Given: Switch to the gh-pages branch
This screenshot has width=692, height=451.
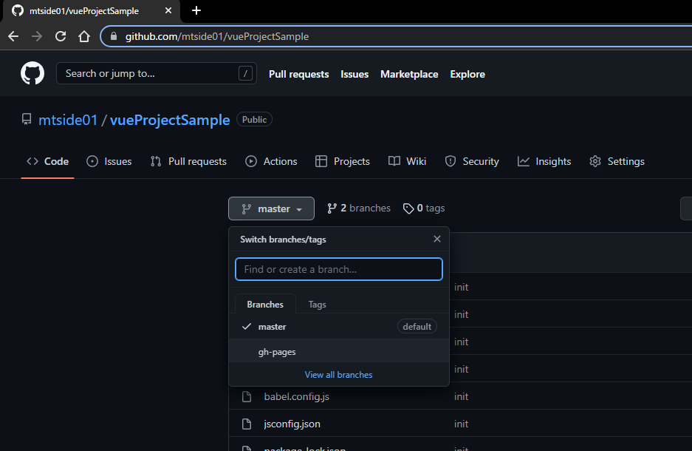Looking at the screenshot, I should pos(339,352).
